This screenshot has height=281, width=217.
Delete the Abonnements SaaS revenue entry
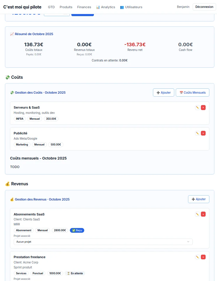tap(203, 214)
